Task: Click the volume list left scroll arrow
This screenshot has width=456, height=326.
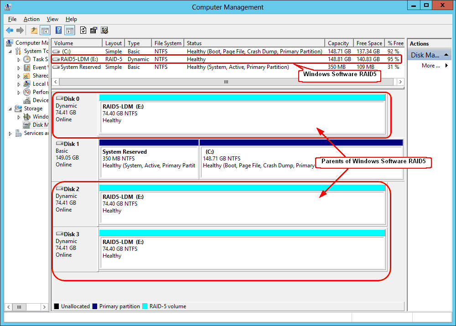Action: 56,82
